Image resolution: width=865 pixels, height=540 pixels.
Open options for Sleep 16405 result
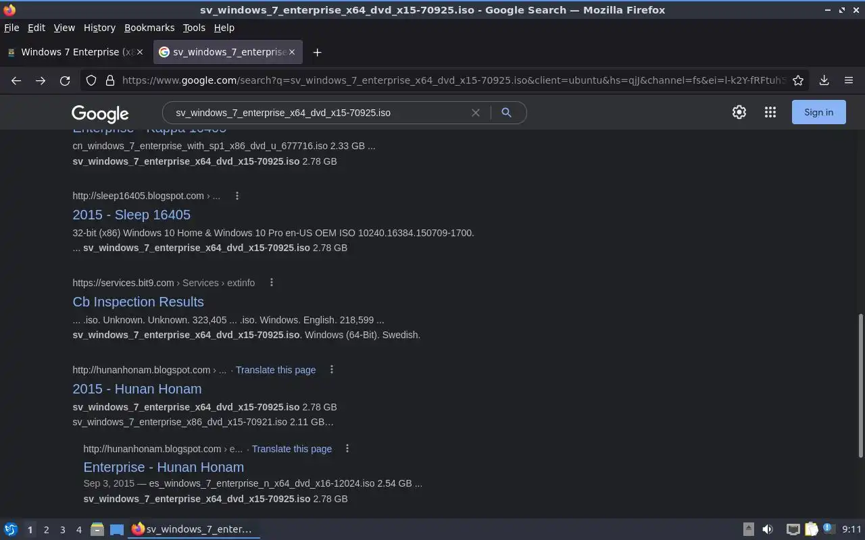(237, 196)
